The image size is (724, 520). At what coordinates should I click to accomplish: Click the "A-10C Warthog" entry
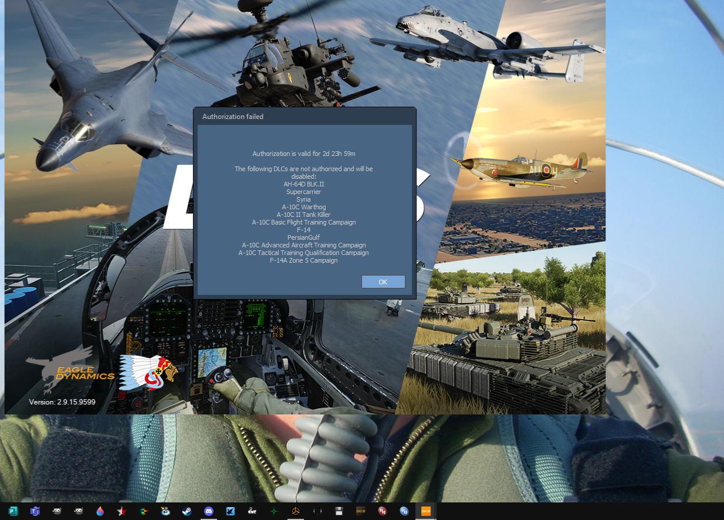pyautogui.click(x=304, y=207)
